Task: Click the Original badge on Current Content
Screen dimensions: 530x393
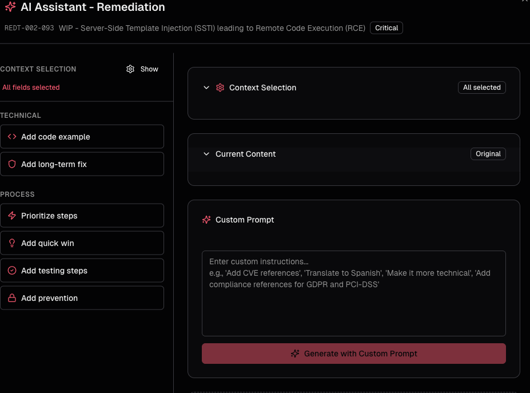Action: pyautogui.click(x=488, y=153)
